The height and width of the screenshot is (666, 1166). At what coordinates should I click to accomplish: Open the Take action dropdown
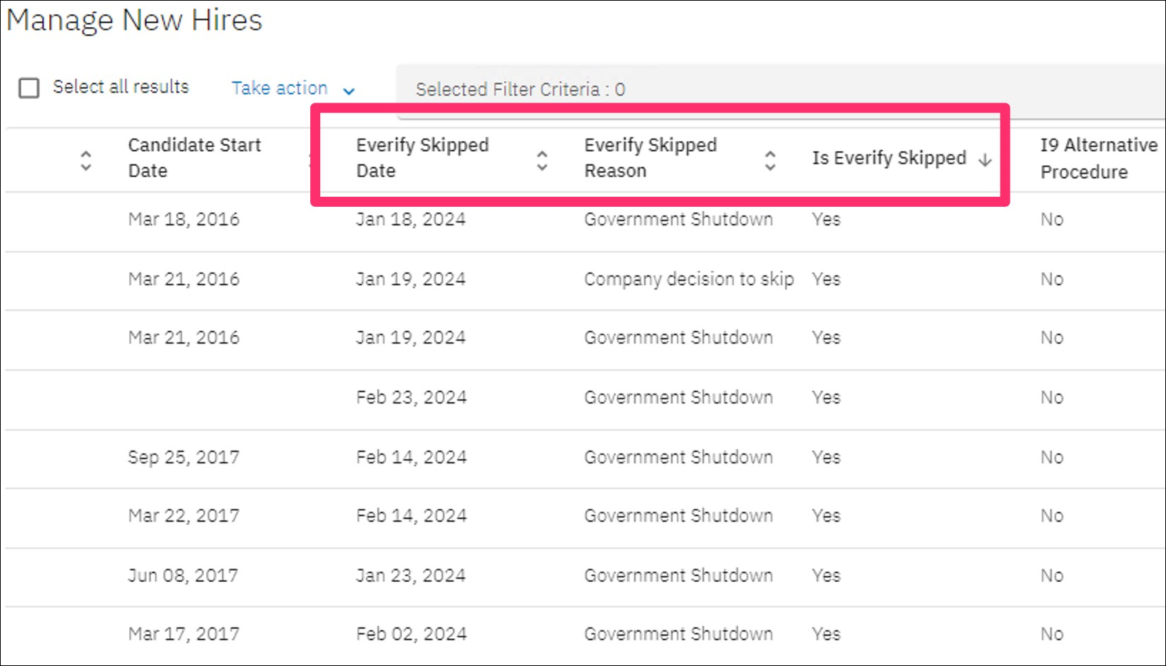pos(293,88)
